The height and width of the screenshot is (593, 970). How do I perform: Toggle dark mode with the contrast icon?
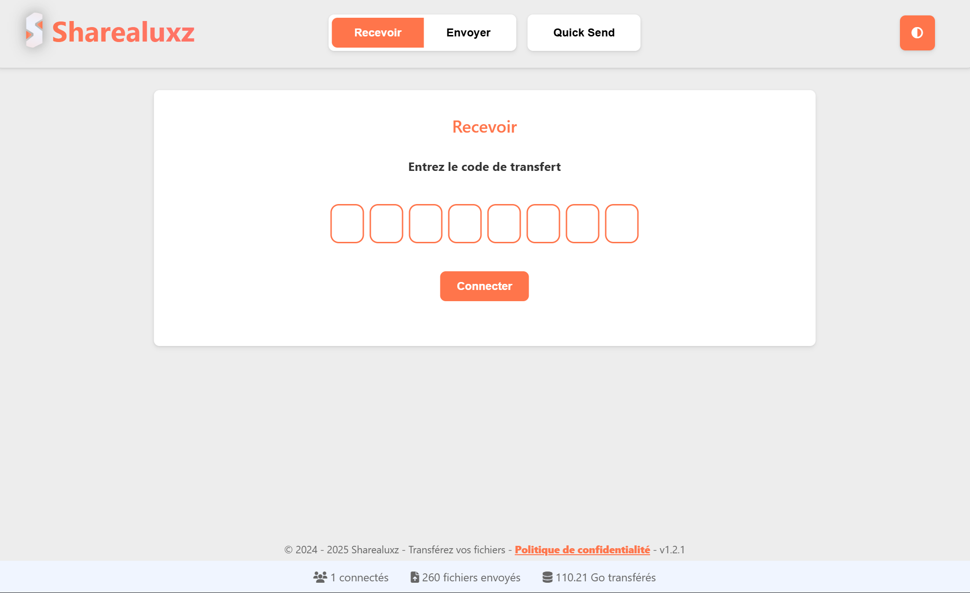point(917,33)
